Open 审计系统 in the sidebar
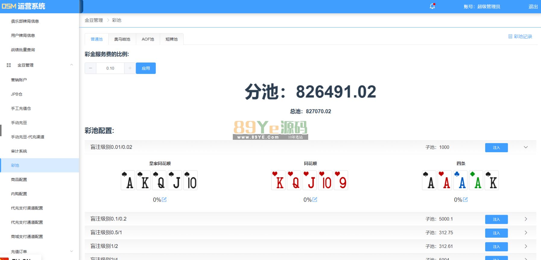541x260 pixels. [x=19, y=151]
